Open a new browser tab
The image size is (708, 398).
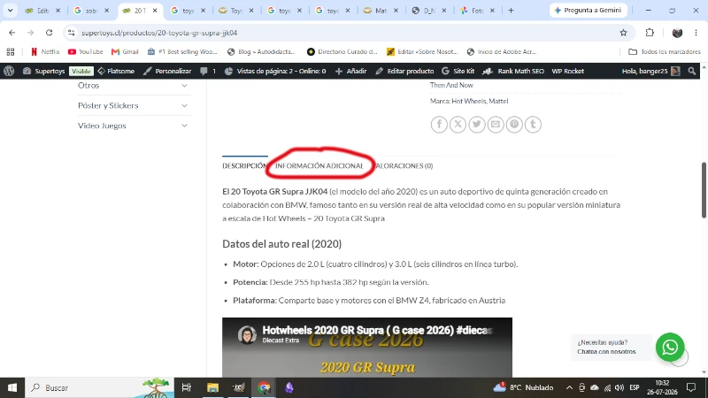click(511, 11)
